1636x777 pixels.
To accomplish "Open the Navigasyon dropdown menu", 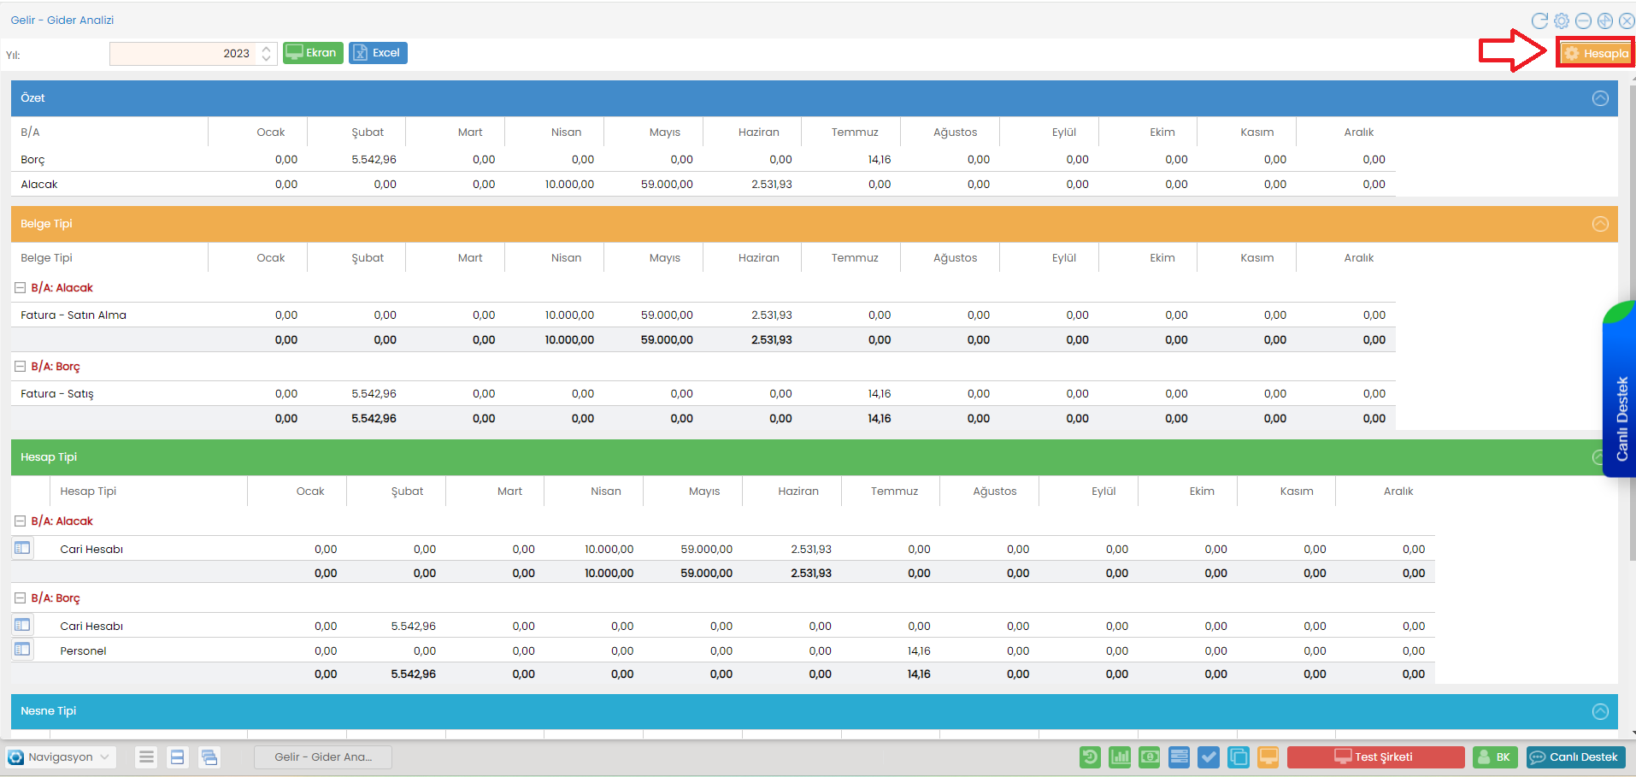I will pyautogui.click(x=60, y=757).
